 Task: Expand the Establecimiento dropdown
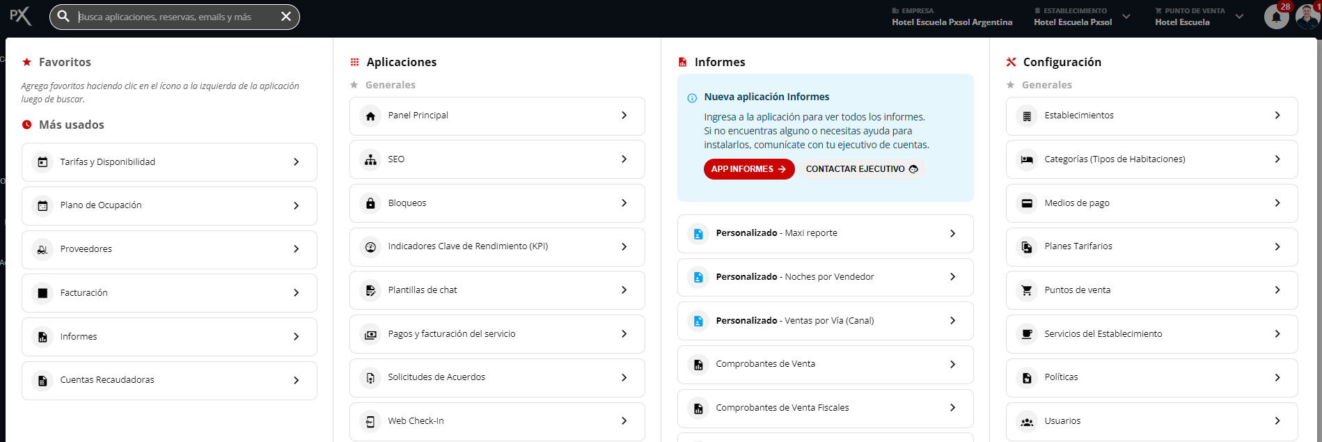click(x=1126, y=17)
